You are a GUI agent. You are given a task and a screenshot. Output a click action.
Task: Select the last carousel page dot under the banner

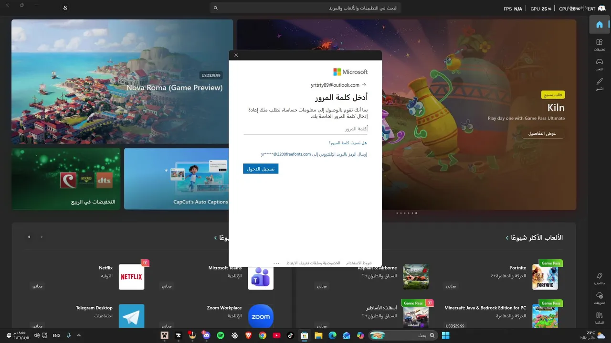pos(416,213)
